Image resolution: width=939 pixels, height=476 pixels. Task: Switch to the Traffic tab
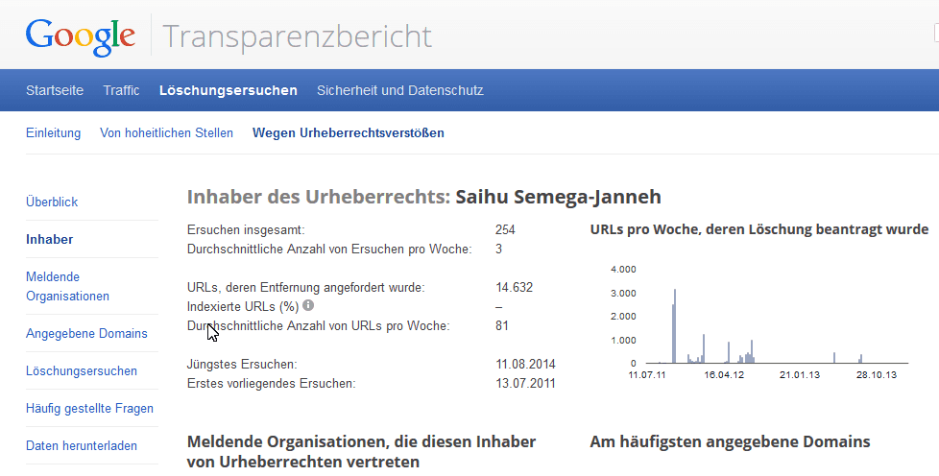coord(121,90)
